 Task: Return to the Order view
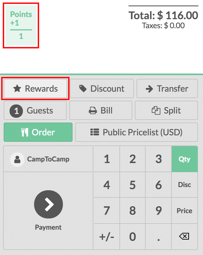38,132
